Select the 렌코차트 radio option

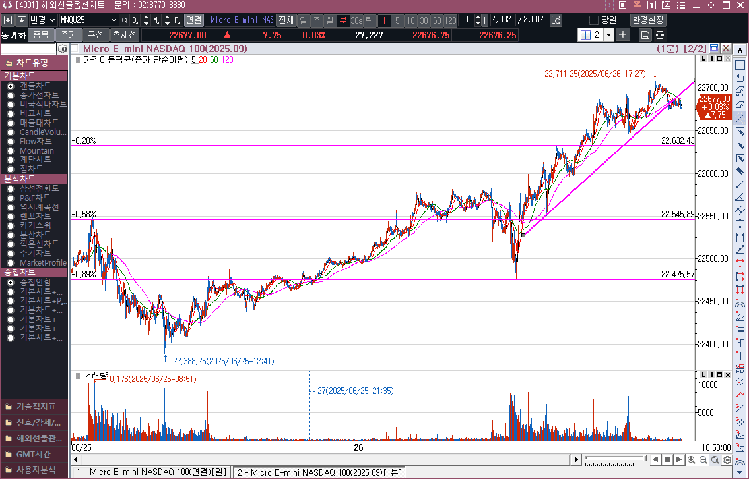[10, 217]
